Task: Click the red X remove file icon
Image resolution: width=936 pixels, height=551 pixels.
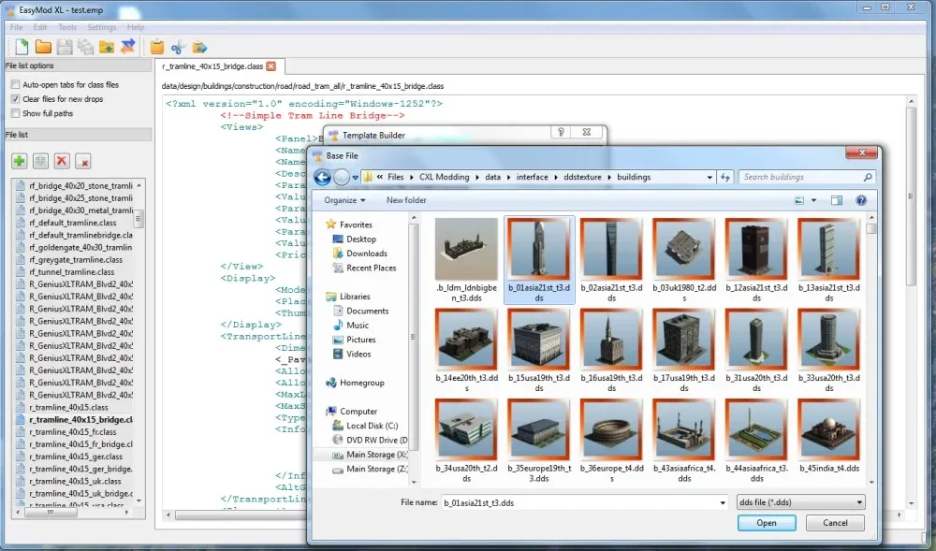Action: point(62,161)
